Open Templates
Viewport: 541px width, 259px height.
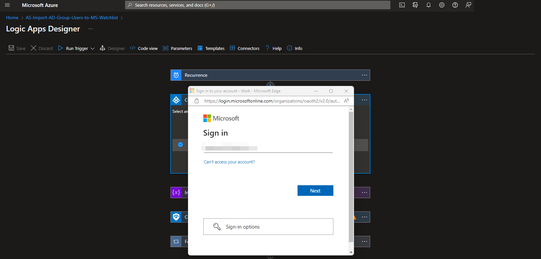coord(211,48)
